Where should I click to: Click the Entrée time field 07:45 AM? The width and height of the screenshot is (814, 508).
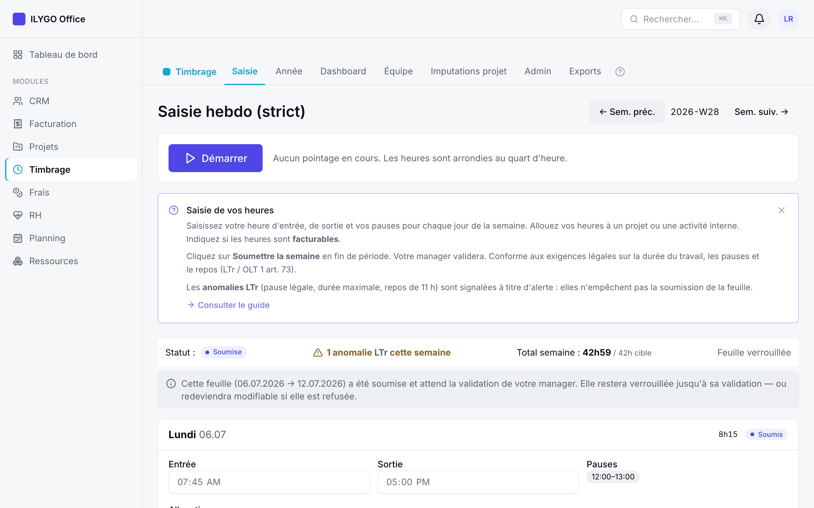(x=269, y=482)
